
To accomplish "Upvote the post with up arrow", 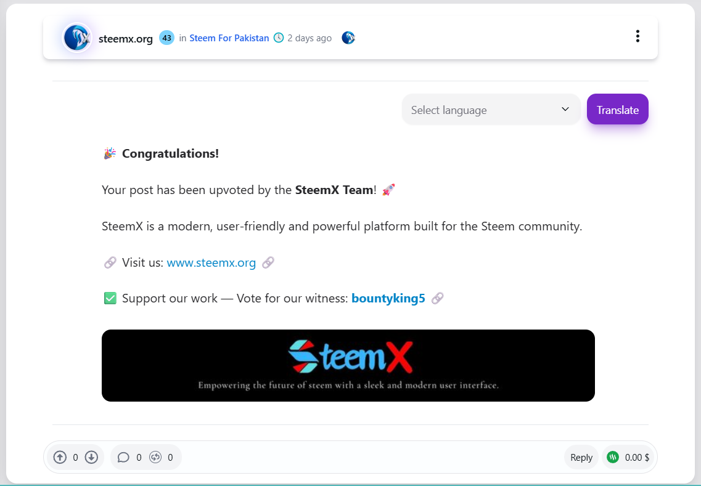I will [60, 458].
